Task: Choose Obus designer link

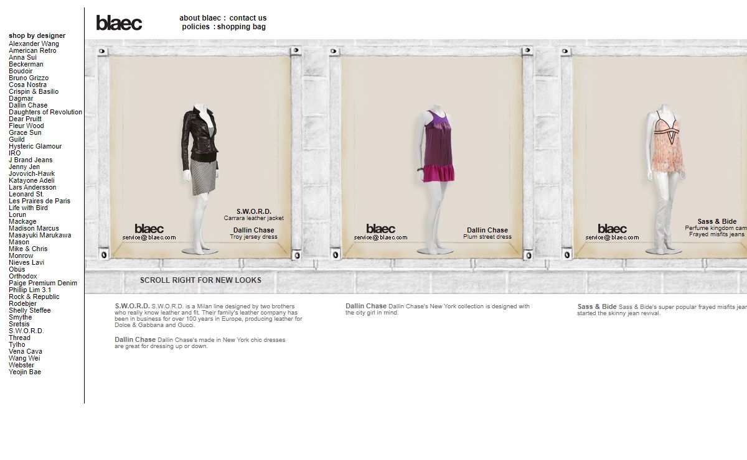Action: pyautogui.click(x=17, y=269)
